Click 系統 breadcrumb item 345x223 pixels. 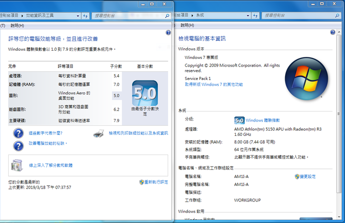click(200, 15)
